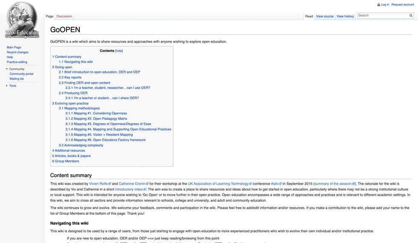Click the Content summary heading

(x=71, y=176)
